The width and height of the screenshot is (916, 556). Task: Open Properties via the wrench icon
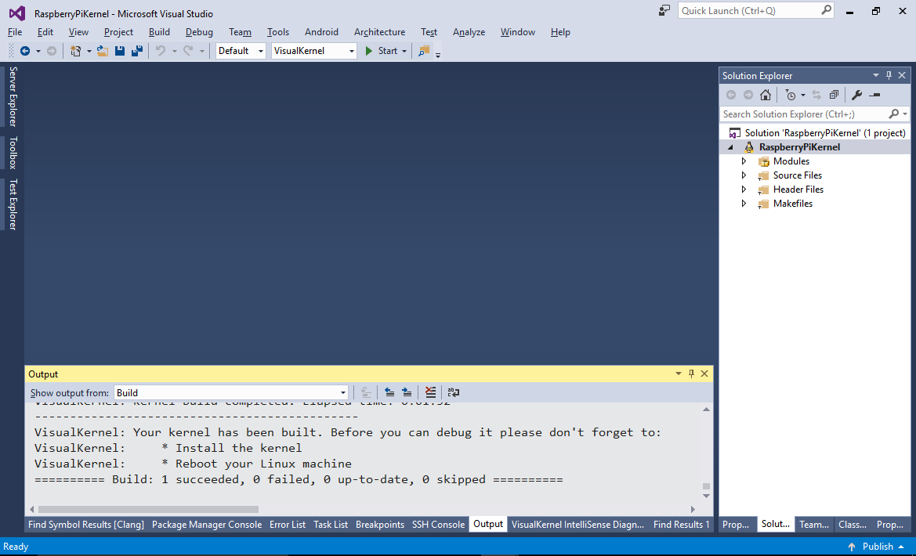tap(856, 95)
